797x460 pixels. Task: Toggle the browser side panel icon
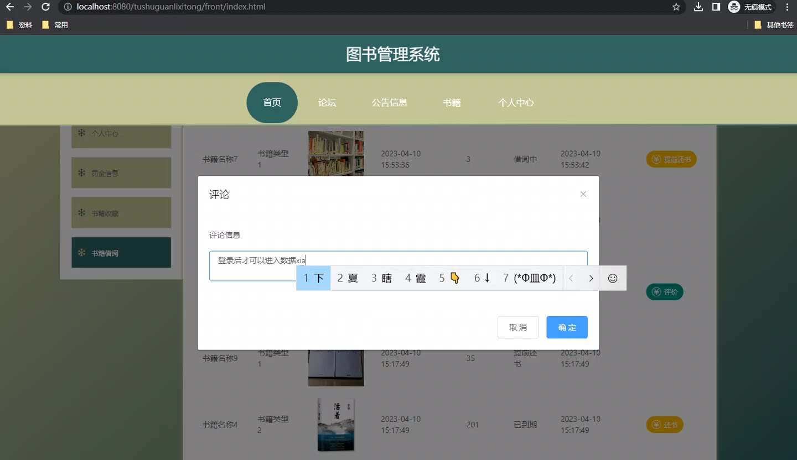(716, 7)
